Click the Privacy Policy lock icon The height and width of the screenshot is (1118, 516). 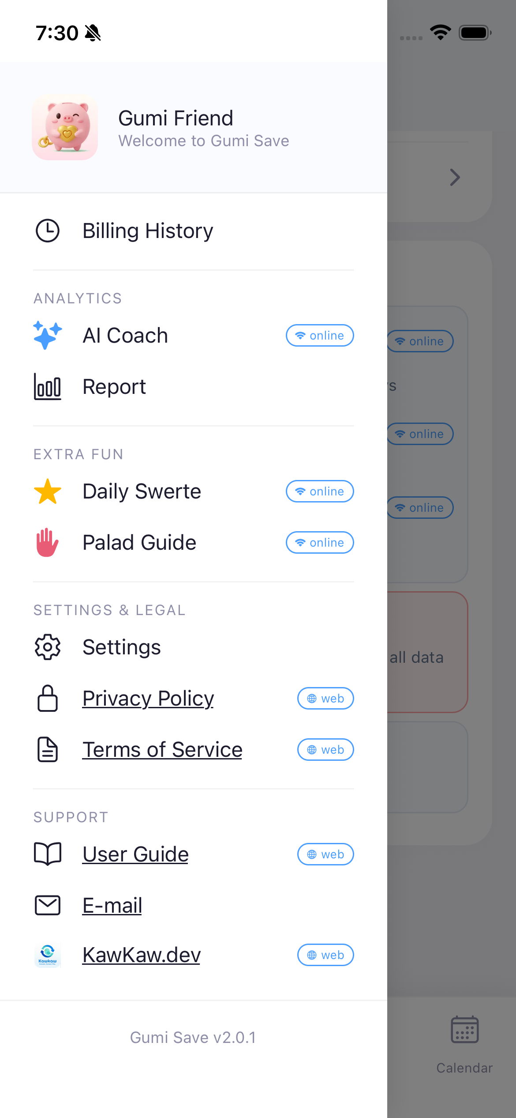click(48, 699)
